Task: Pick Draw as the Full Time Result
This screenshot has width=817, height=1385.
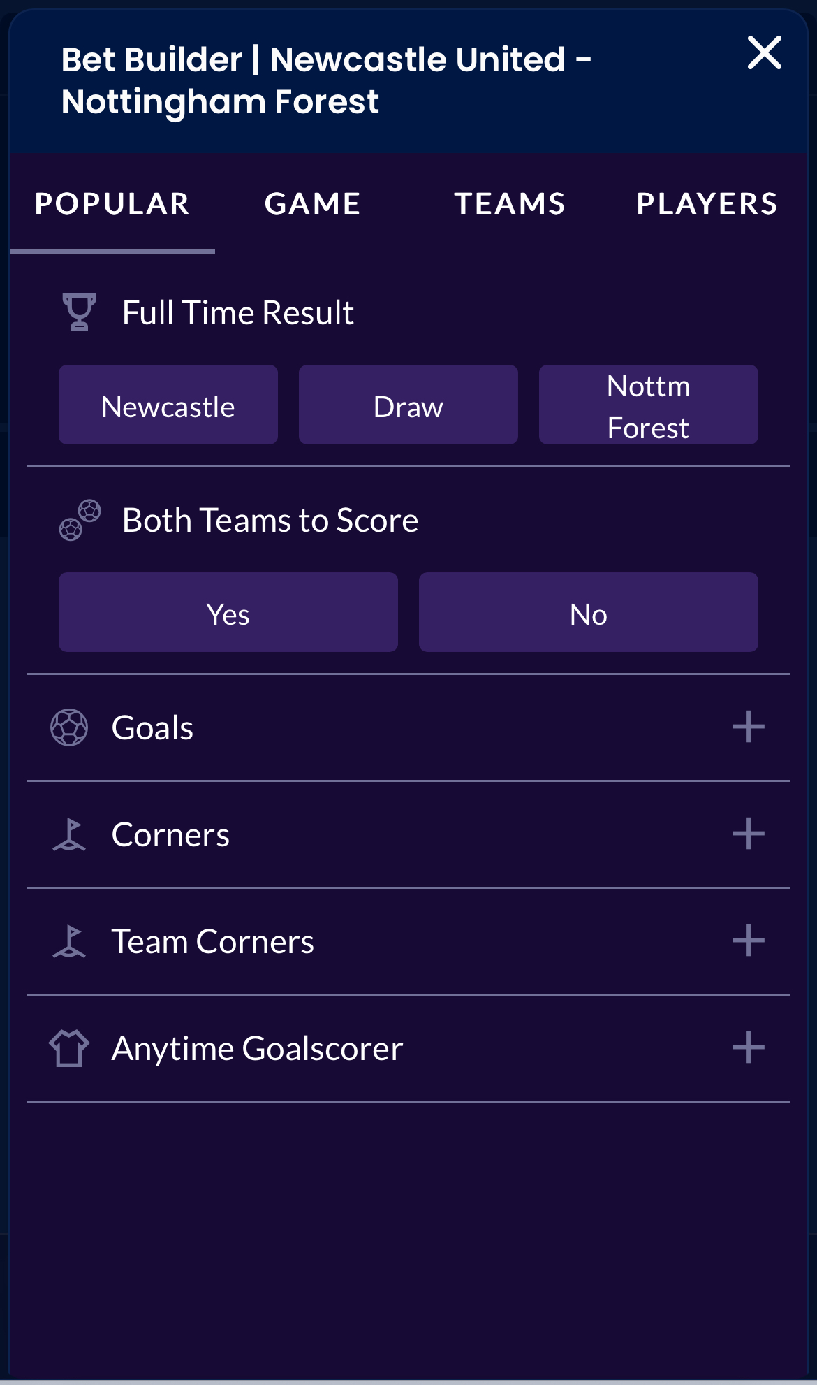Action: click(x=408, y=404)
